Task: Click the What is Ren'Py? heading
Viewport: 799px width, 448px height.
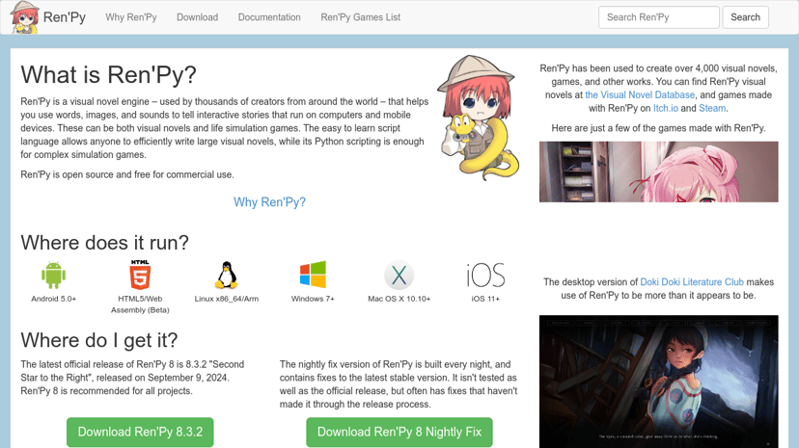Action: [x=108, y=75]
